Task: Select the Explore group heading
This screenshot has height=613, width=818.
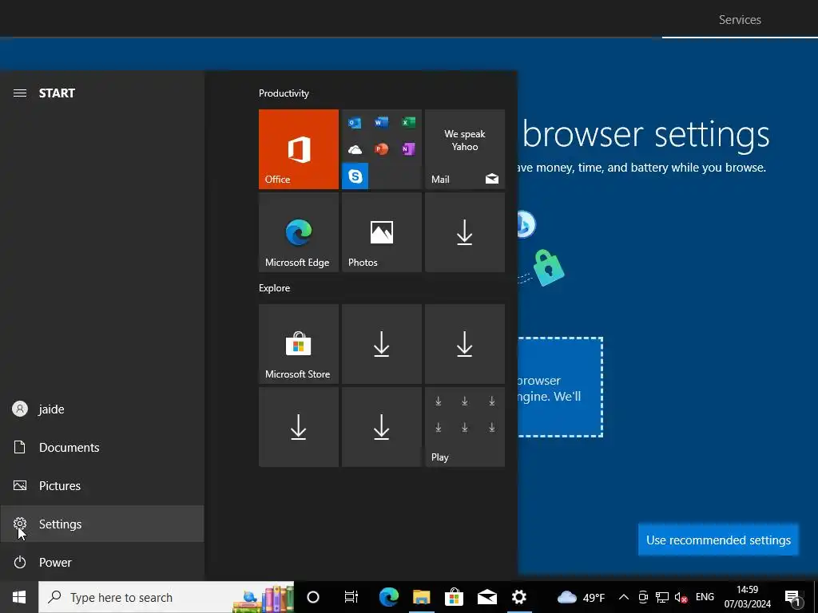Action: click(275, 288)
